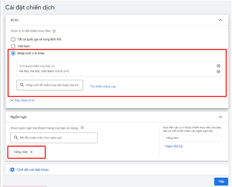Remove all targeted locations using the upper X icon

click(x=218, y=66)
